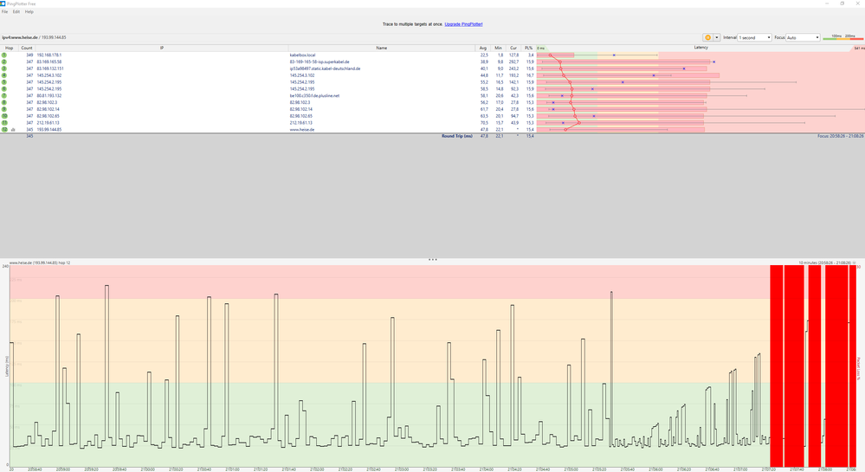The height and width of the screenshot is (472, 865).
Task: Click the PingPlotter app icon in title bar
Action: (3, 3)
